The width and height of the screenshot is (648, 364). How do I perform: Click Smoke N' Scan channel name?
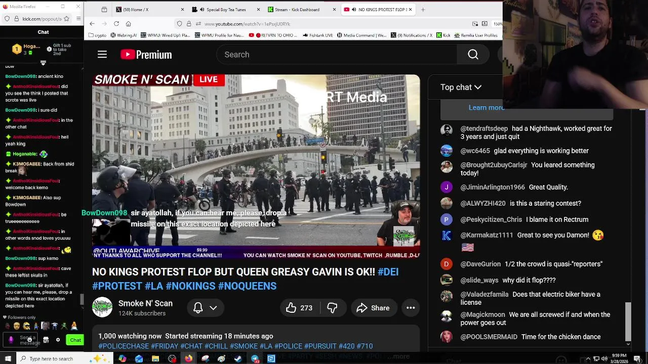pyautogui.click(x=145, y=303)
